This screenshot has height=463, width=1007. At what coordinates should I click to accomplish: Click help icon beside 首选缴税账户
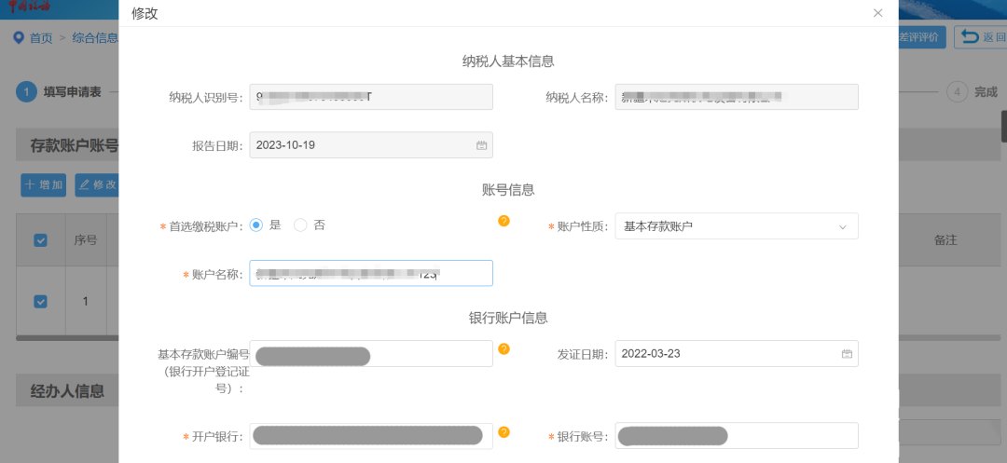[x=504, y=221]
